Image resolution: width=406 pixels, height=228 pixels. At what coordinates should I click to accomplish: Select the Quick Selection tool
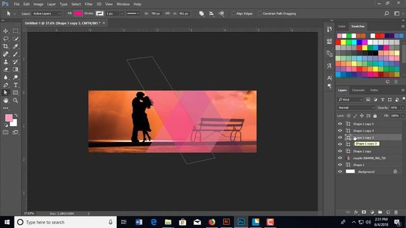(15, 39)
